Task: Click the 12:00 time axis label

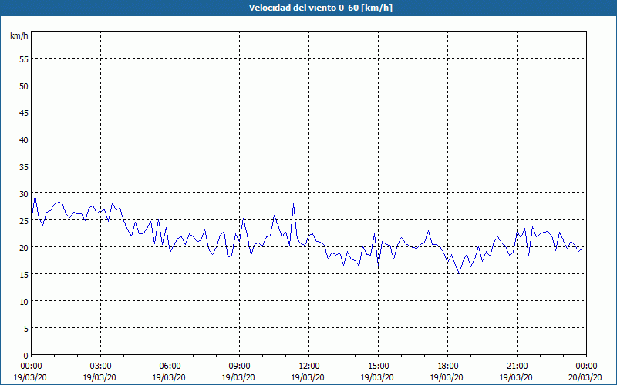Action: pos(309,367)
